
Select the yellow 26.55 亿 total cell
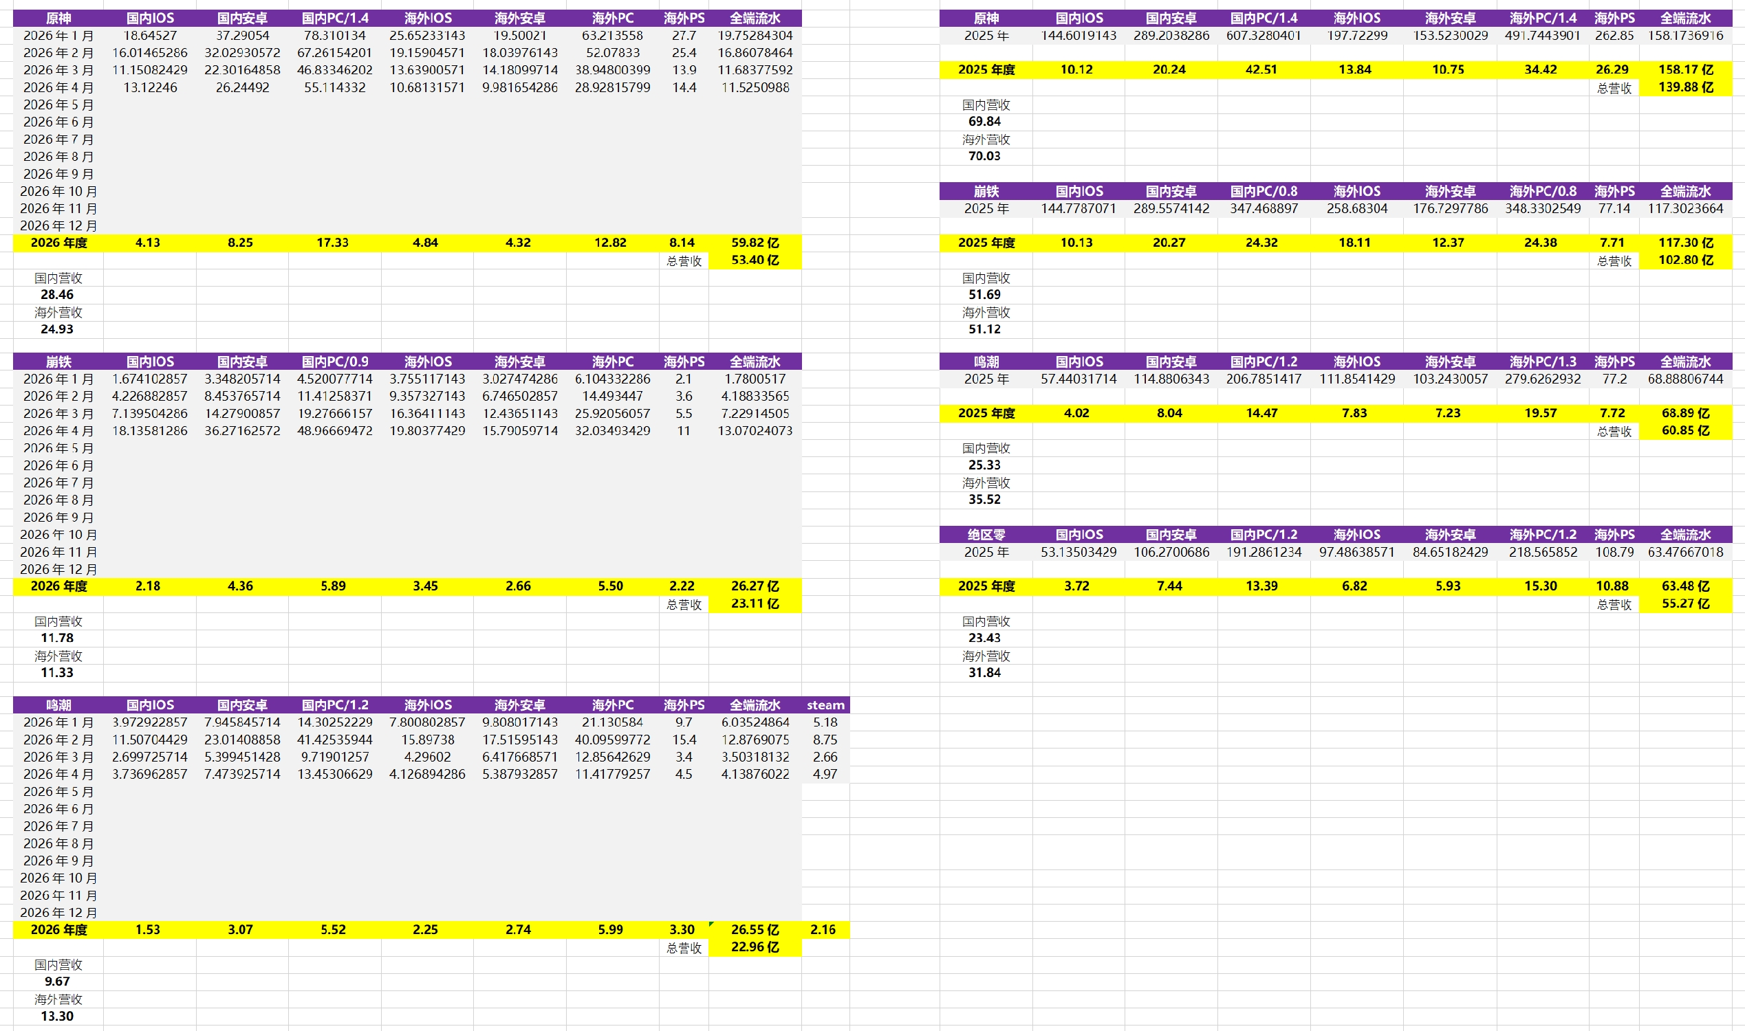click(x=755, y=929)
